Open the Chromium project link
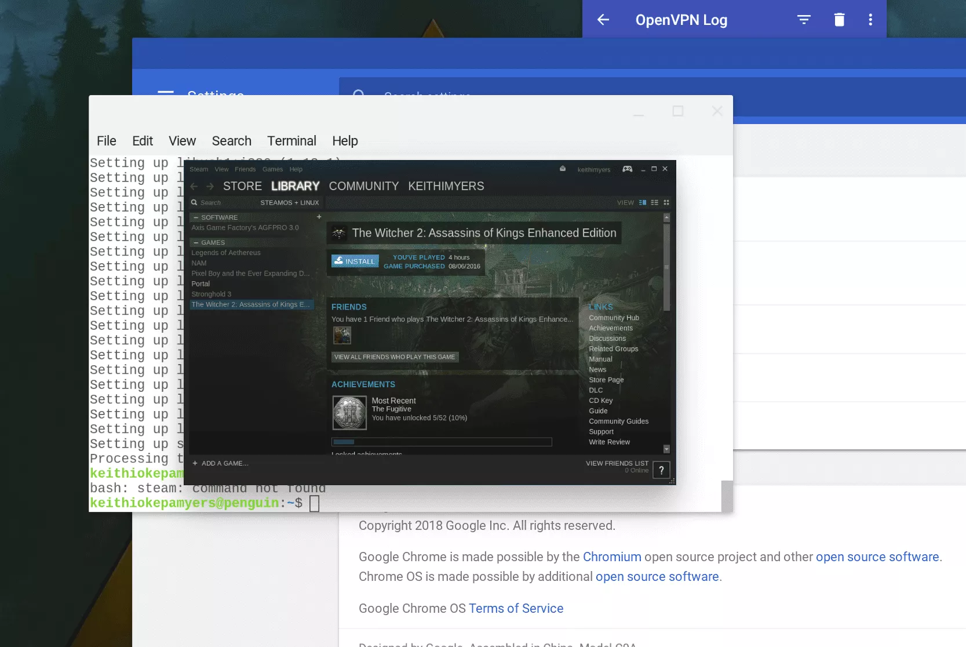 click(611, 557)
